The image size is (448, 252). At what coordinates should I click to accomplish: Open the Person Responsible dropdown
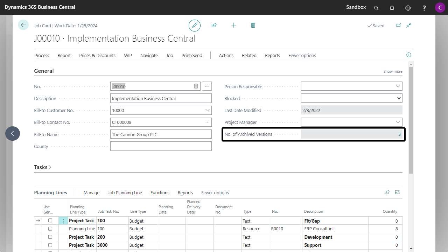398,86
